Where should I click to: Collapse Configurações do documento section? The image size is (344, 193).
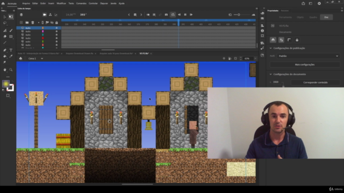pos(270,74)
